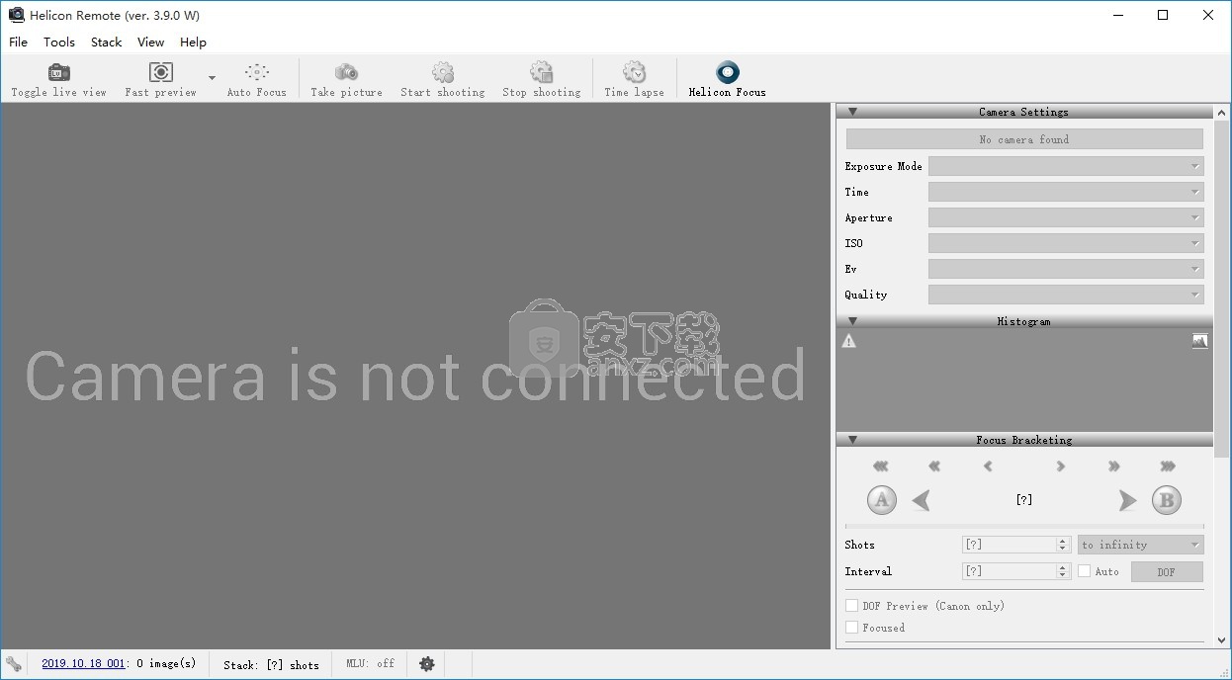Image resolution: width=1232 pixels, height=680 pixels.
Task: Check the Focused checkbox
Action: tap(851, 628)
